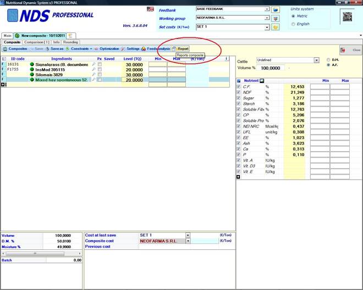363x290 pixels.
Task: Toggle the Starch nutrient checkbox
Action: tap(239, 104)
